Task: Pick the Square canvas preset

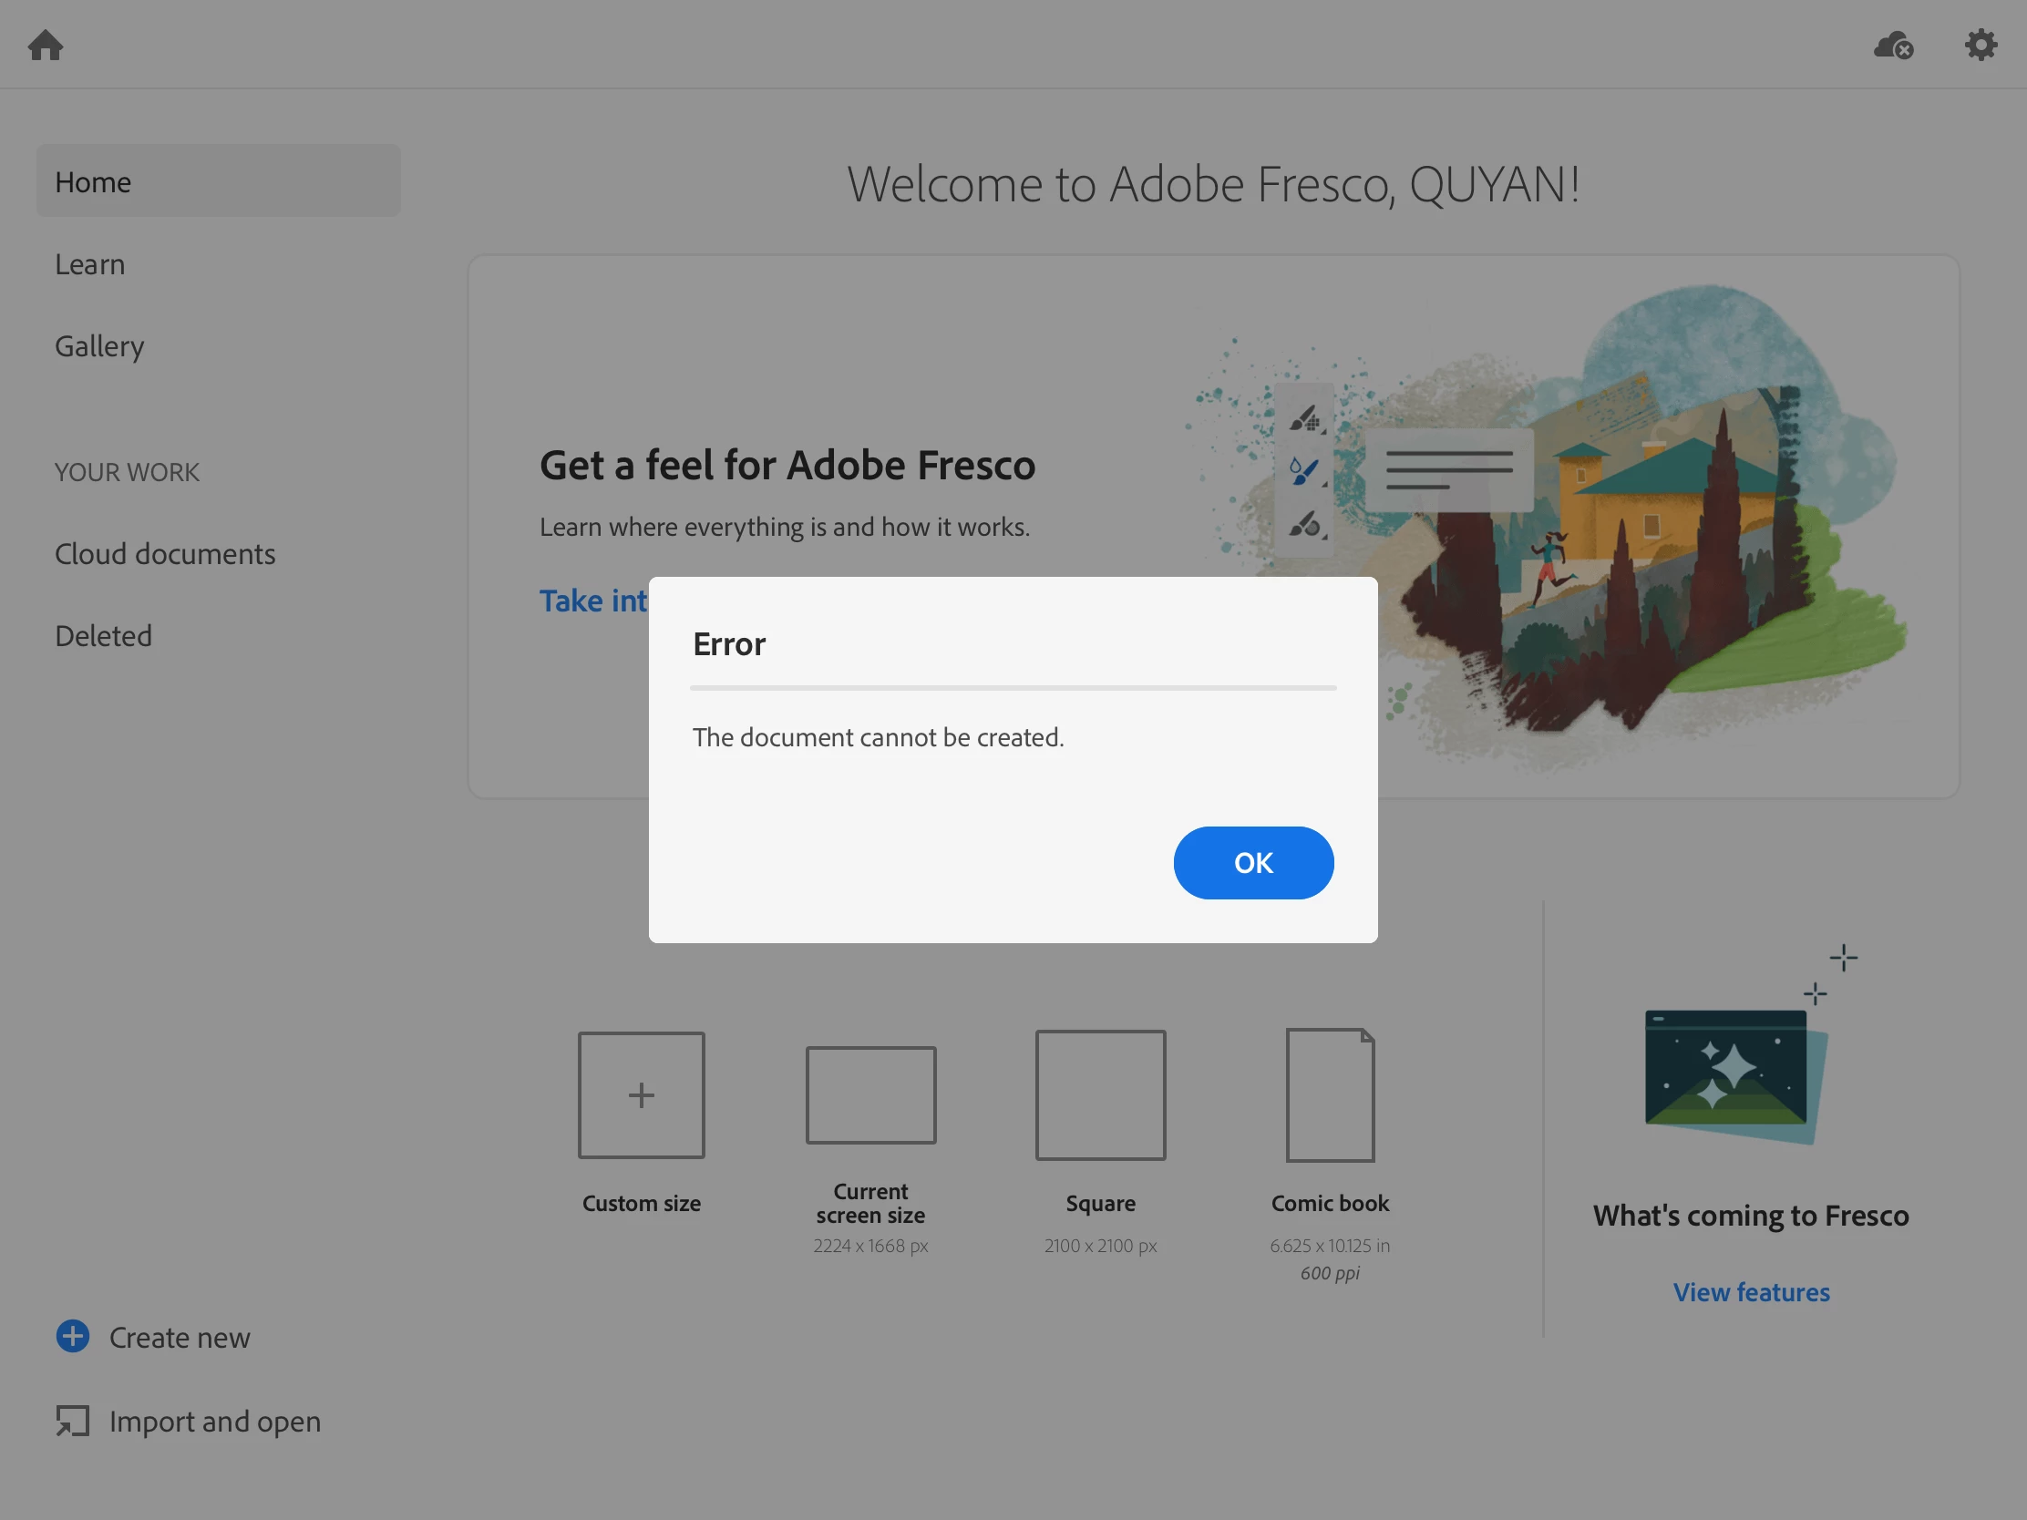Action: (1100, 1094)
